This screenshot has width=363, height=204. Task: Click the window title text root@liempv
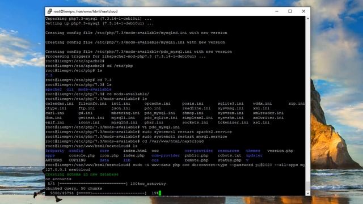(x=86, y=11)
